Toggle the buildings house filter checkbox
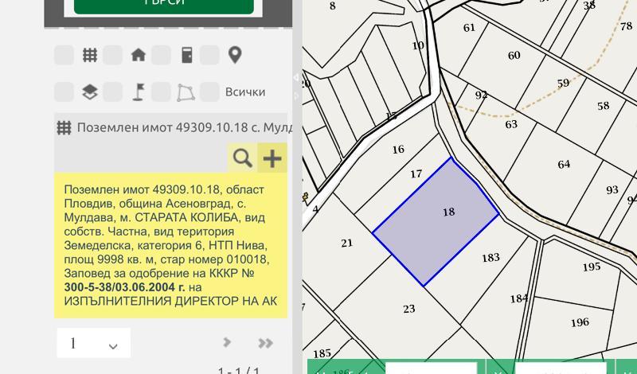Viewport: 637px width, 374px height. point(113,55)
